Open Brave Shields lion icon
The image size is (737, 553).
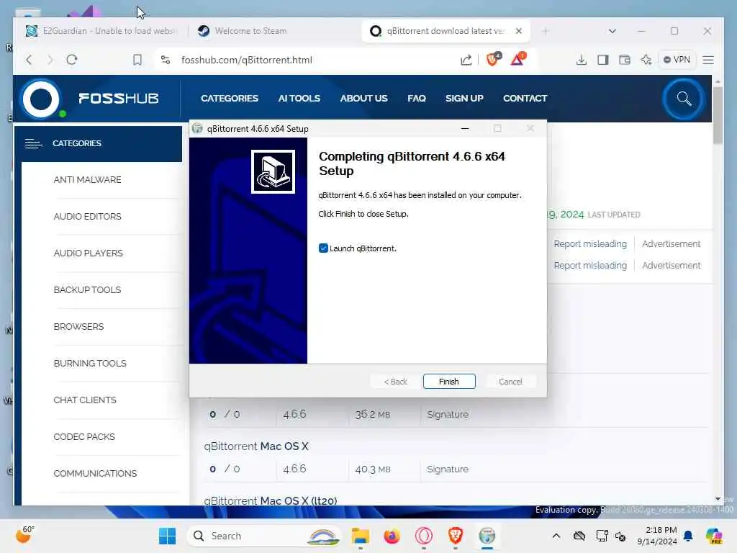coord(493,59)
